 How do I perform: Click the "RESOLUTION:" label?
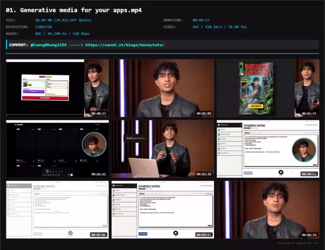tap(17, 27)
